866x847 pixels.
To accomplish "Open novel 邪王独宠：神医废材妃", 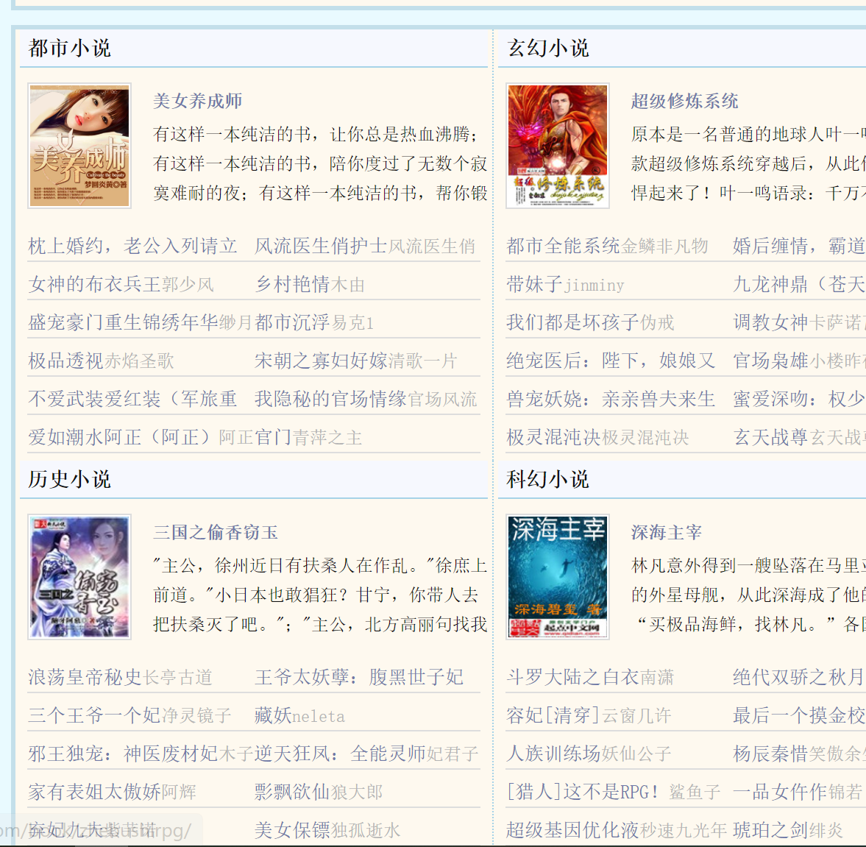I will coord(123,754).
